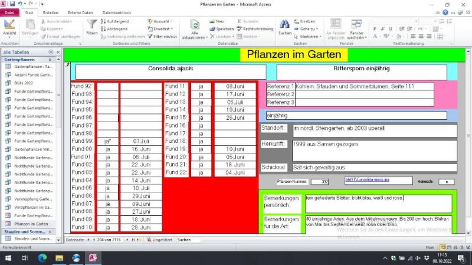Expand the Auswahl filter dropdown

(x=162, y=21)
